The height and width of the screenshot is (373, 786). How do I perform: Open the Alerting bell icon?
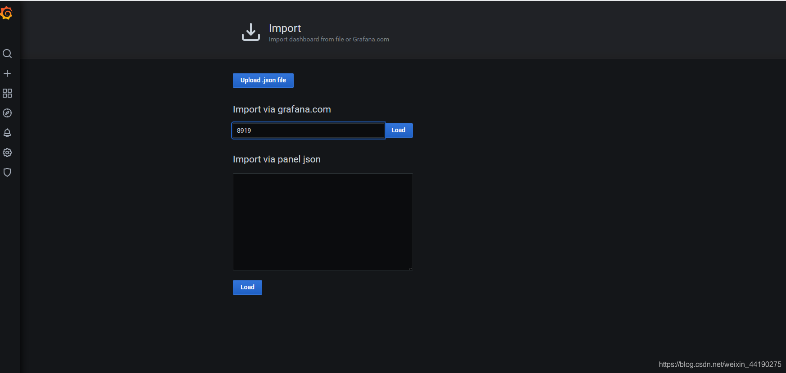[x=7, y=133]
